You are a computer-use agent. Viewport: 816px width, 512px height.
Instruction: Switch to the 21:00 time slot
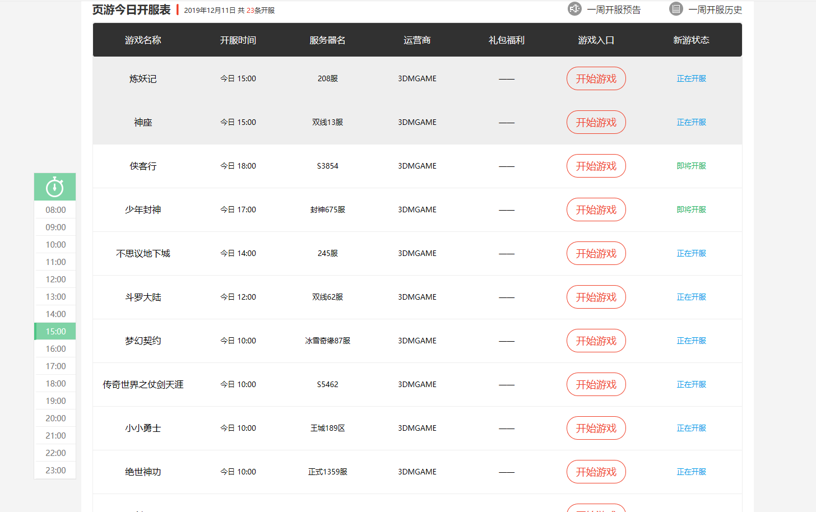click(x=55, y=435)
